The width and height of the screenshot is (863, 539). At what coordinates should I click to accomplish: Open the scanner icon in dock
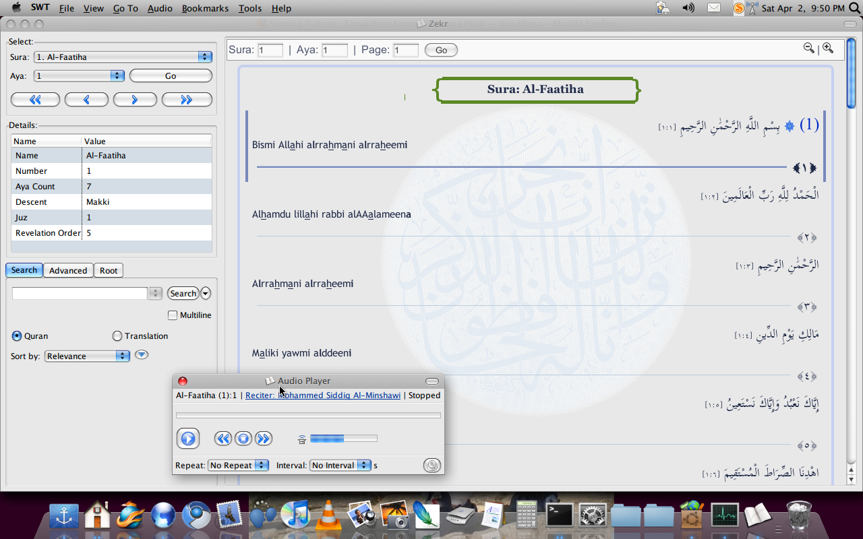[x=460, y=517]
